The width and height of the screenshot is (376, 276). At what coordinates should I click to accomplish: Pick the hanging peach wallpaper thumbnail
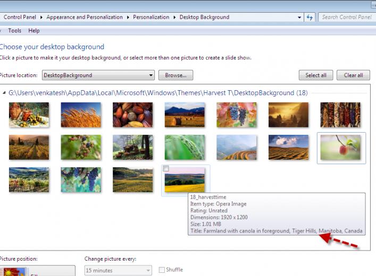coord(340,147)
